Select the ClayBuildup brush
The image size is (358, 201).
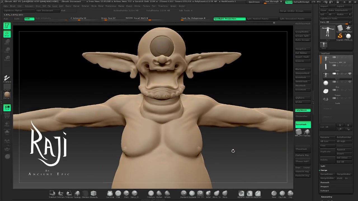point(192,193)
